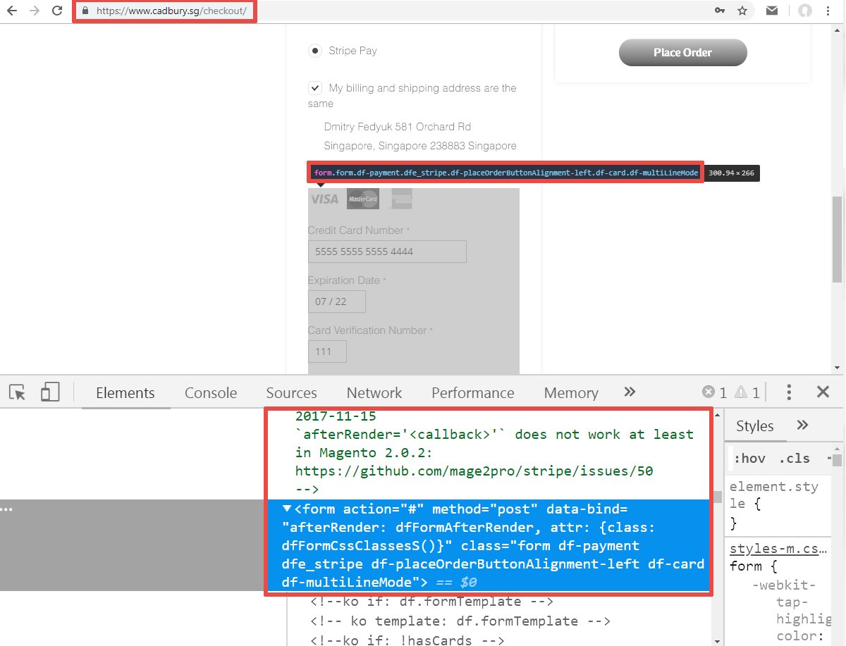Collapse the selected form element triangle

[287, 509]
